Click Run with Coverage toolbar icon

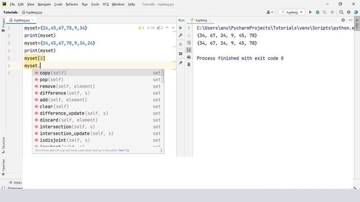pyautogui.click(x=325, y=12)
